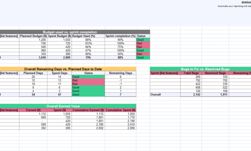Click the earned cell showing 689

pos(33,117)
